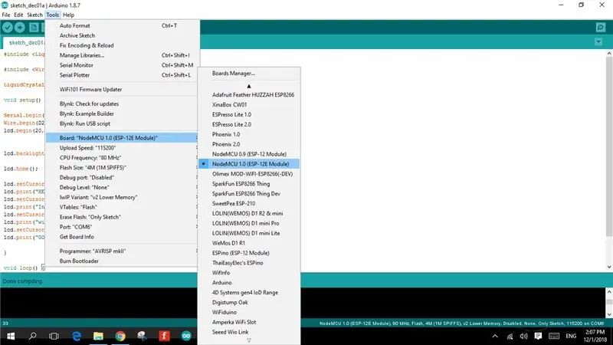Click the New sketch toolbar icon
The width and height of the screenshot is (613, 345).
34,28
